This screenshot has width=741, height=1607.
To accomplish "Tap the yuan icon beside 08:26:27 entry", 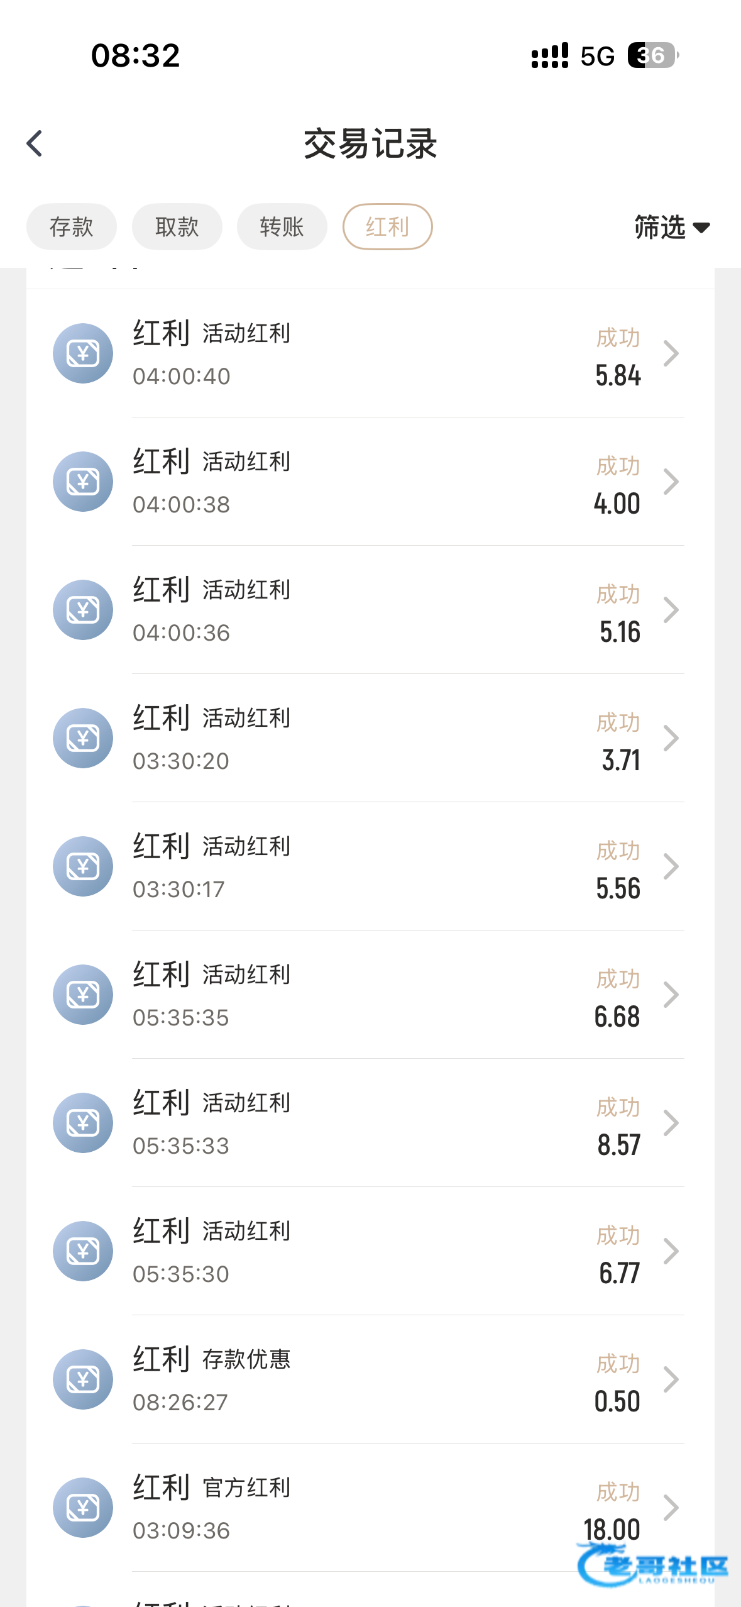I will pos(83,1379).
